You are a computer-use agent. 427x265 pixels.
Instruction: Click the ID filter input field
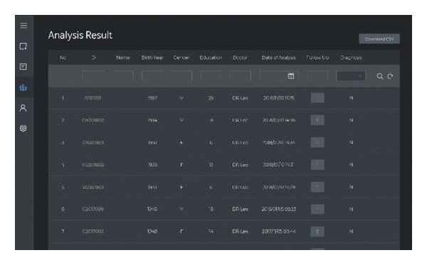93,76
